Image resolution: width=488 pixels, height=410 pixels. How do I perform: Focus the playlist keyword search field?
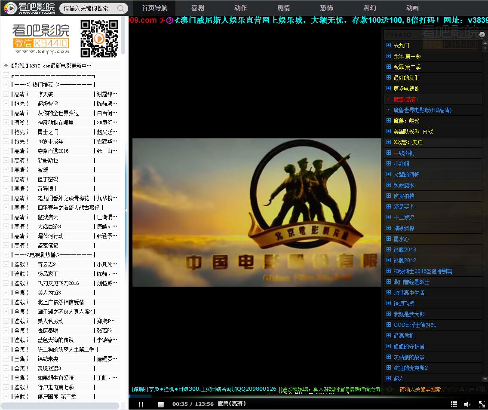click(420, 389)
